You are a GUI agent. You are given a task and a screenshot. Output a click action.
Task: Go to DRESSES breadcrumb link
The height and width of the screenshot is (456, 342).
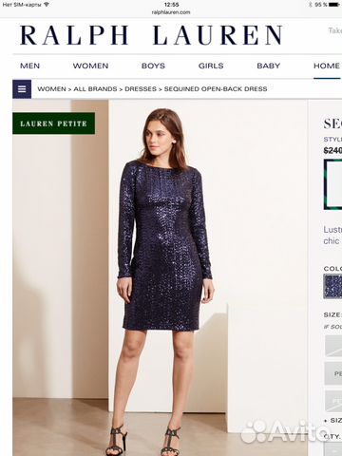[x=141, y=89]
